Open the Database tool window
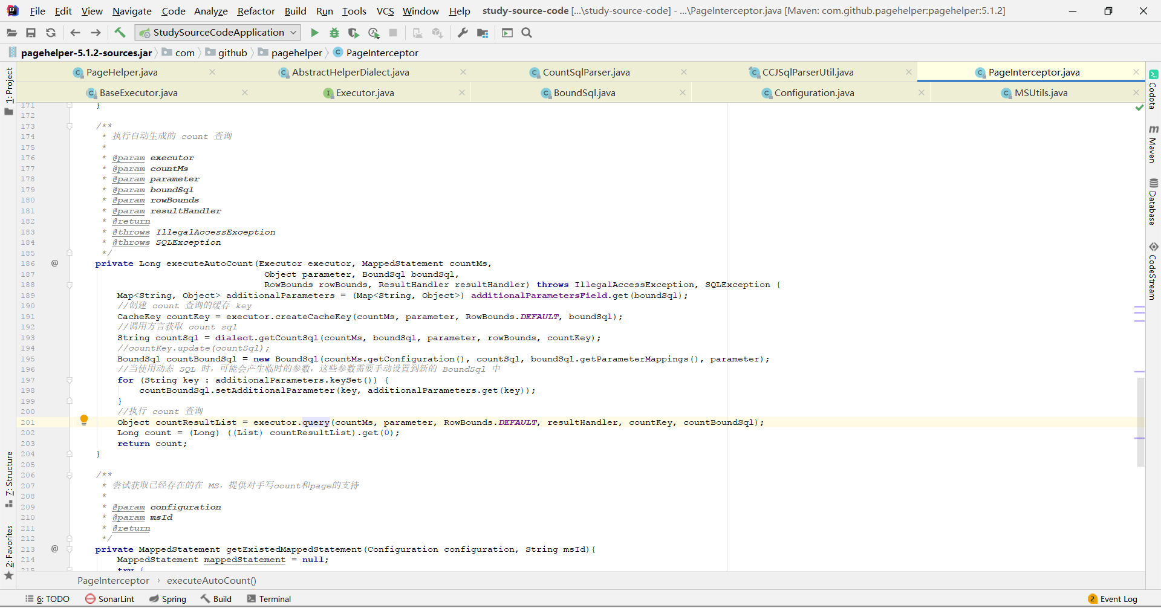The height and width of the screenshot is (608, 1161). pyautogui.click(x=1153, y=202)
